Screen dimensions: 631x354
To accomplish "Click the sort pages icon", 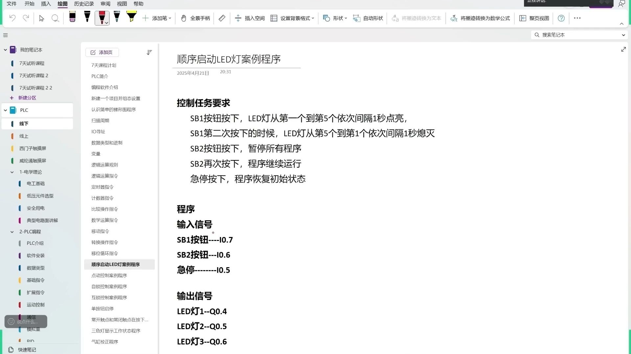I will (x=149, y=52).
